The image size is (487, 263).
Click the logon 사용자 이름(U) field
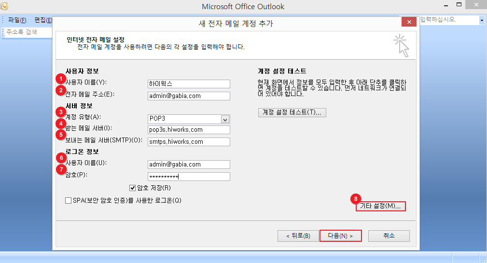click(189, 165)
